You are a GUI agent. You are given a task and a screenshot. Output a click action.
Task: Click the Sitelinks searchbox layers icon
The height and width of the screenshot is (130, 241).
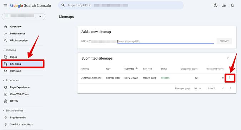pyautogui.click(x=6, y=124)
